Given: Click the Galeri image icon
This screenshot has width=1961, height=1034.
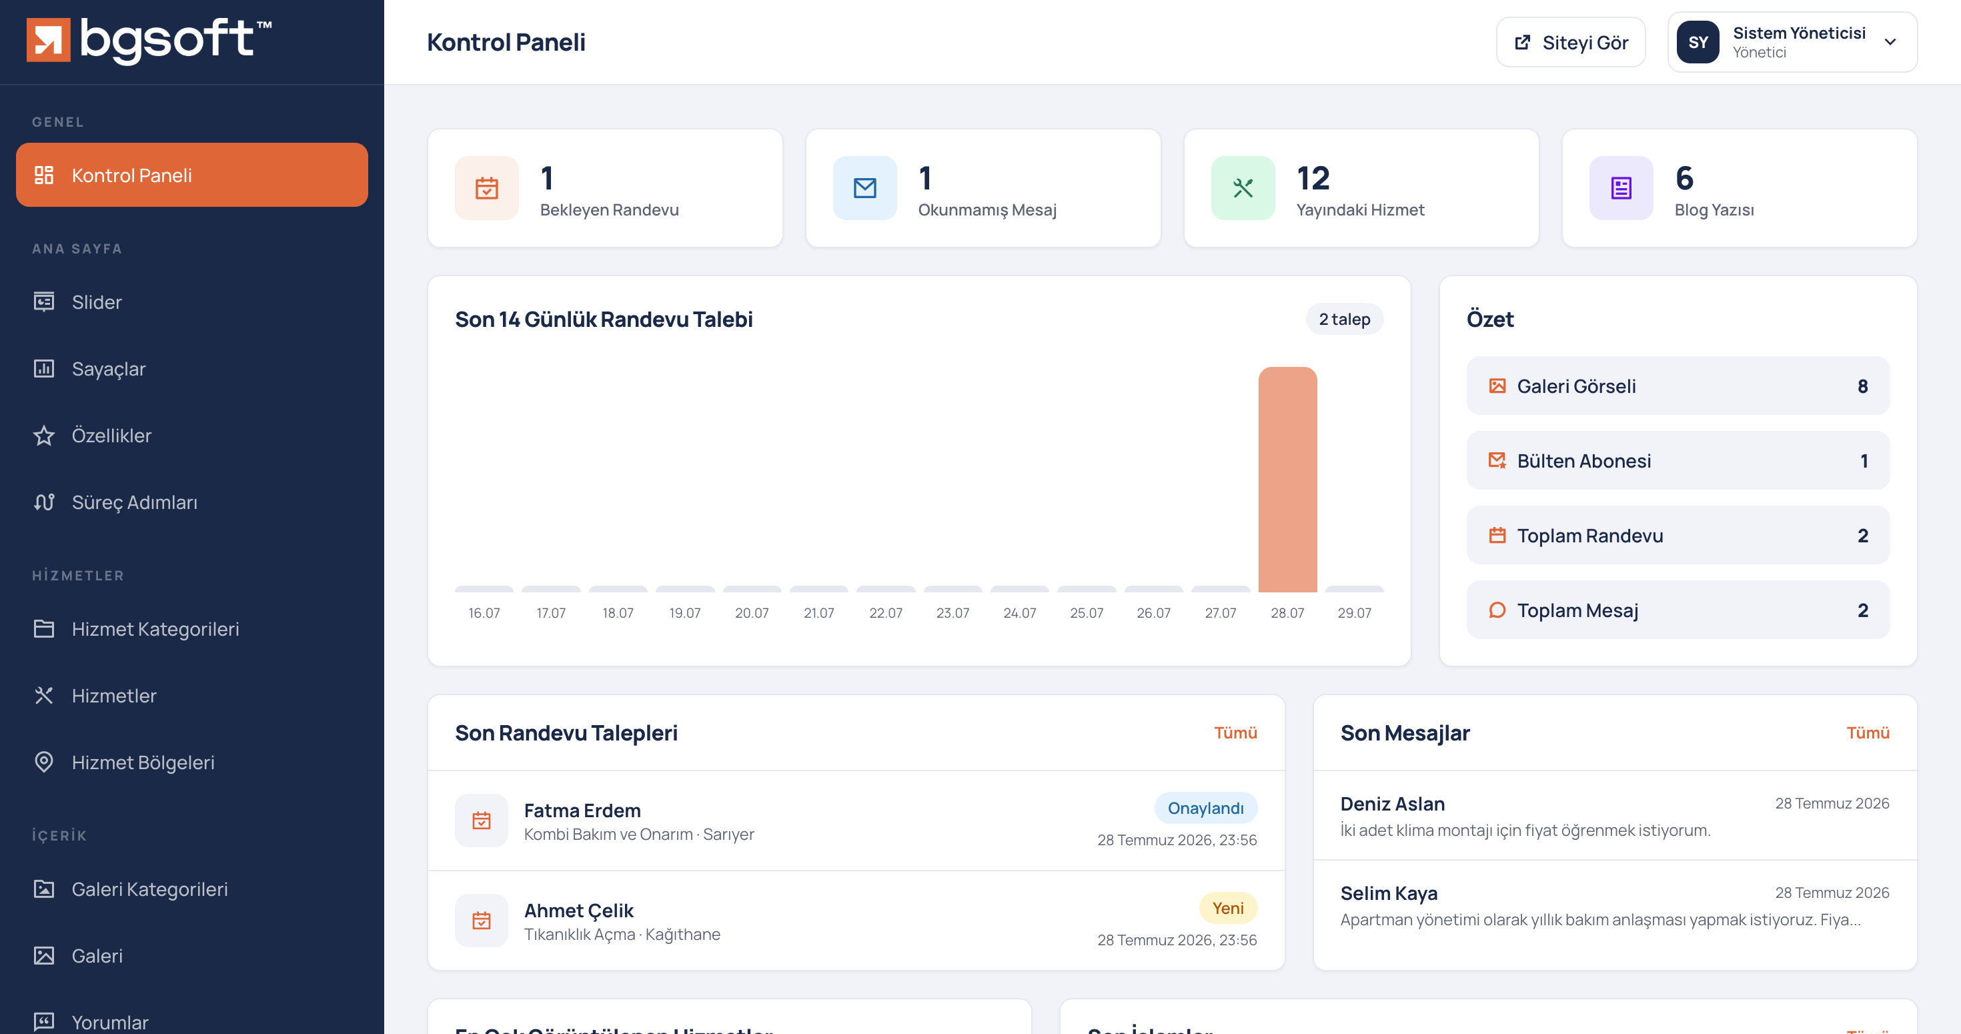Looking at the screenshot, I should click(x=44, y=955).
